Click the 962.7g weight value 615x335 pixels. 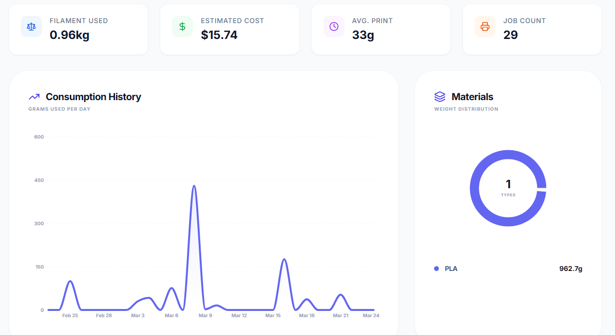pyautogui.click(x=570, y=269)
